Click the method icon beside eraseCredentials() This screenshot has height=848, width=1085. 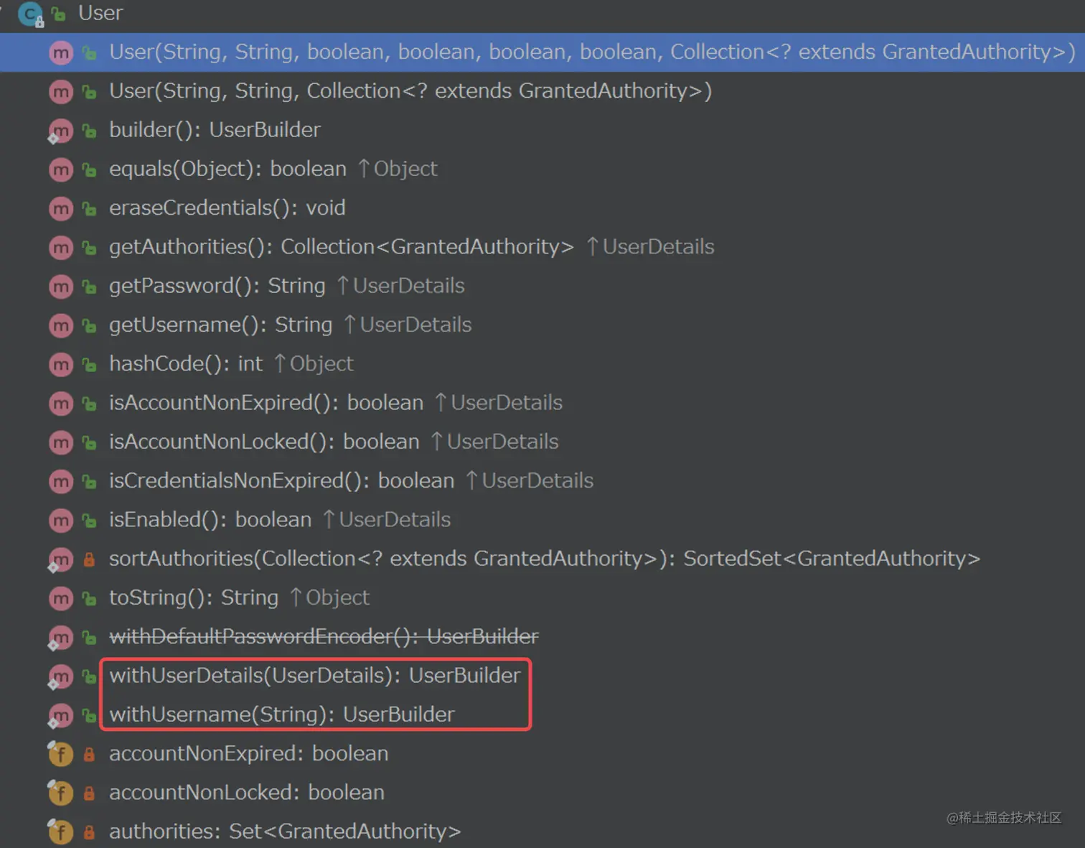(61, 208)
